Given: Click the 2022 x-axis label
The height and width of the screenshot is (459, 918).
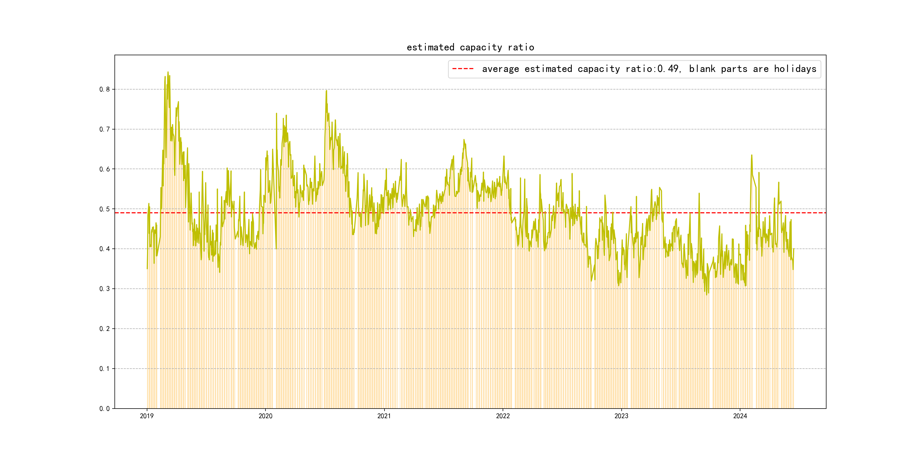Looking at the screenshot, I should 503,416.
